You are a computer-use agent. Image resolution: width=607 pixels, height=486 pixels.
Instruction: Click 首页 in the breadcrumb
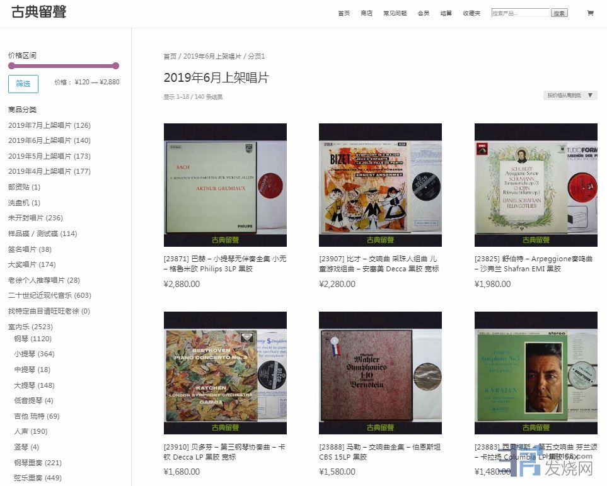click(170, 57)
